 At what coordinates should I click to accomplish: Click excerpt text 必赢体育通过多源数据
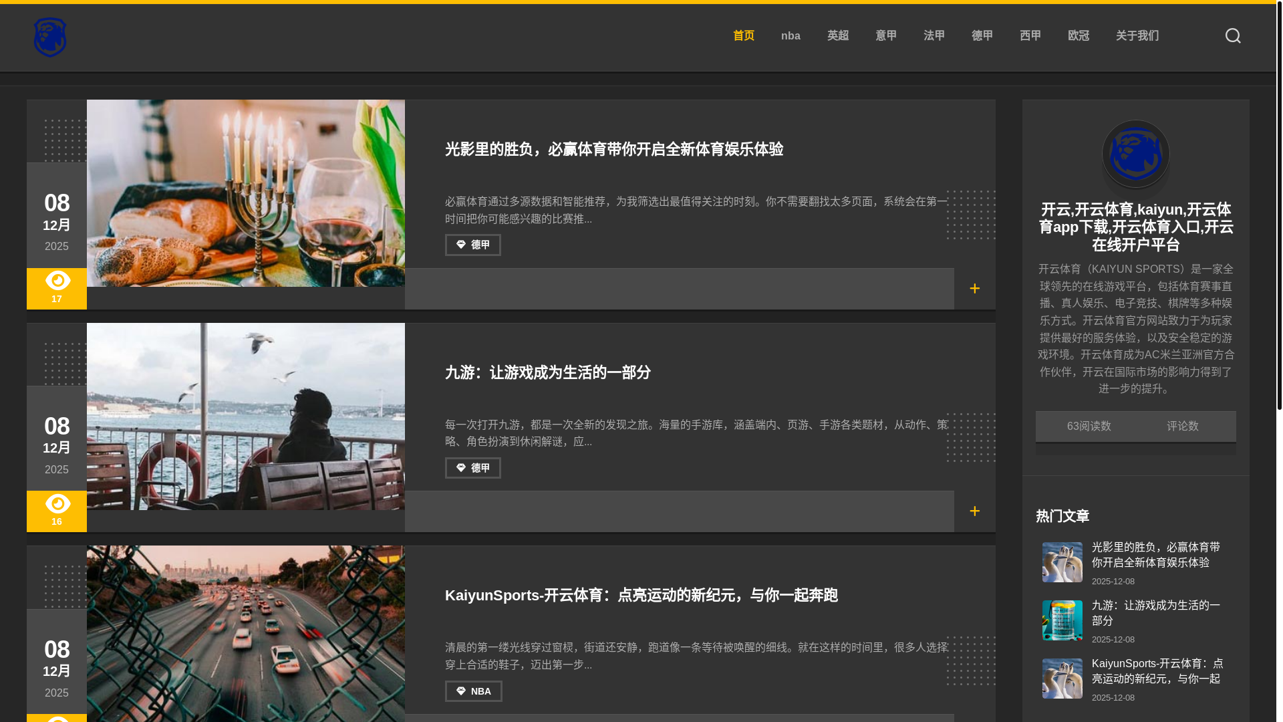click(x=696, y=210)
